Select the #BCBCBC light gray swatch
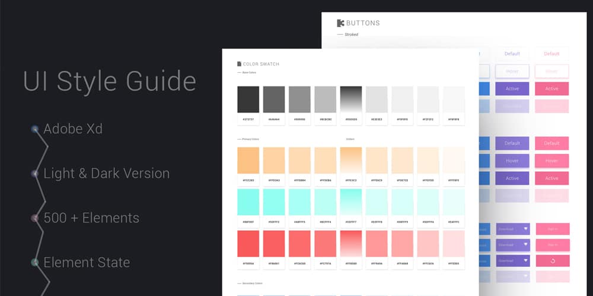 (x=325, y=99)
